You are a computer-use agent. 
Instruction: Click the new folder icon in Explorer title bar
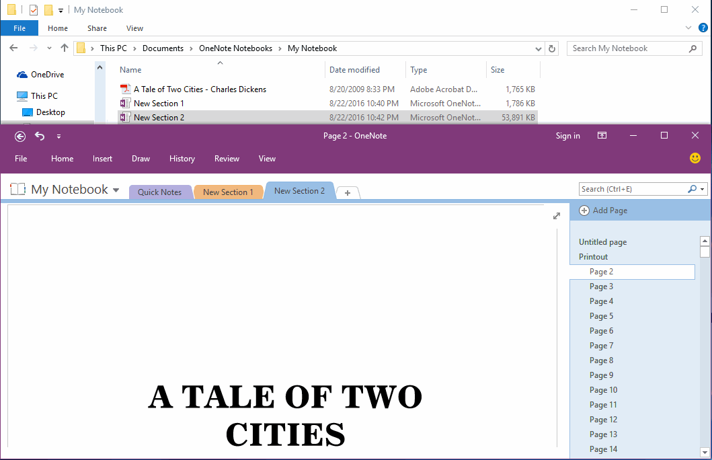point(48,9)
